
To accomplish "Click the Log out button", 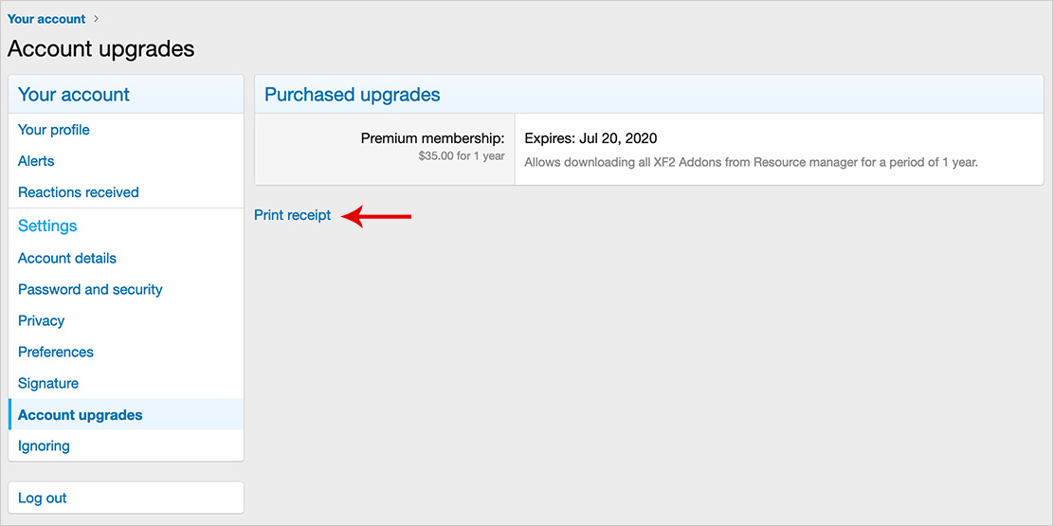I will tap(43, 498).
